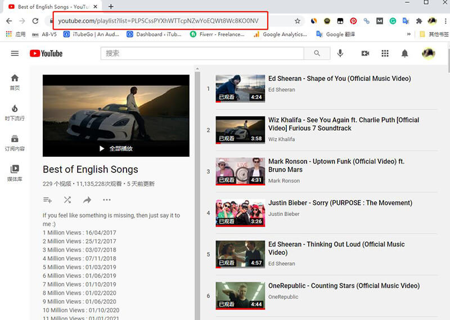Open a new browser tab
The height and width of the screenshot is (320, 450).
[111, 7]
